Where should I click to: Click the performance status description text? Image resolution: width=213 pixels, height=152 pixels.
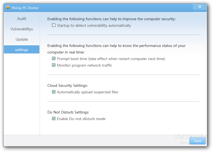[116, 49]
